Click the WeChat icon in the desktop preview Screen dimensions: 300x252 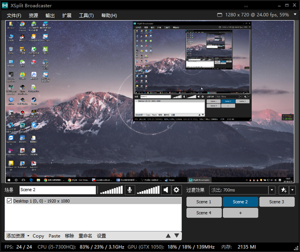[x=23, y=63]
